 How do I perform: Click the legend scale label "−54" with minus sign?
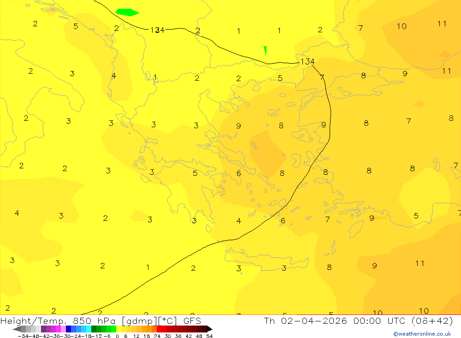(x=23, y=336)
